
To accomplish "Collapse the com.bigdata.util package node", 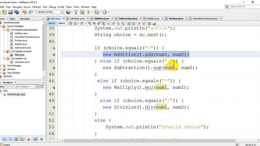I will 4,58.
